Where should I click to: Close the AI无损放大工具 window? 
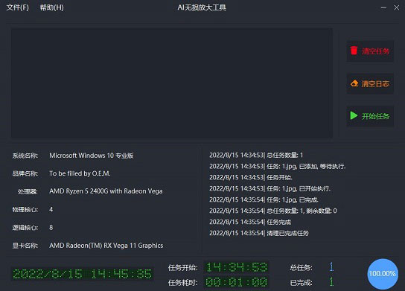pyautogui.click(x=397, y=7)
